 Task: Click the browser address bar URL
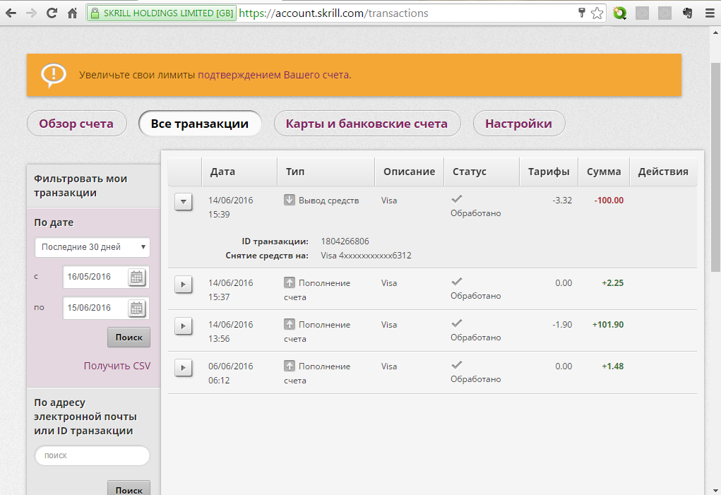click(333, 13)
